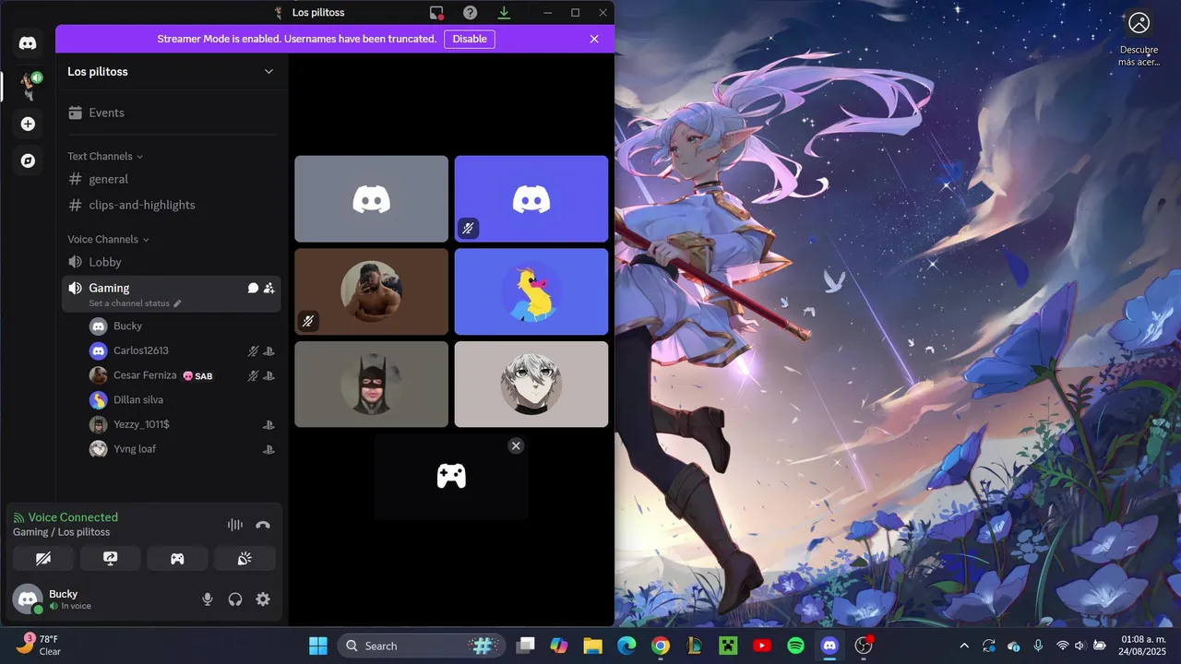Open Minecraft creeper icon in taskbar
1181x664 pixels.
coord(728,646)
